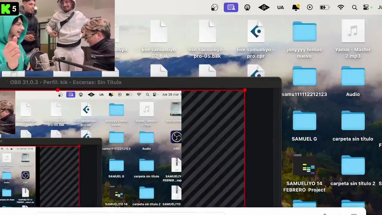Click the striped blank area inside OBS preview

213,148
